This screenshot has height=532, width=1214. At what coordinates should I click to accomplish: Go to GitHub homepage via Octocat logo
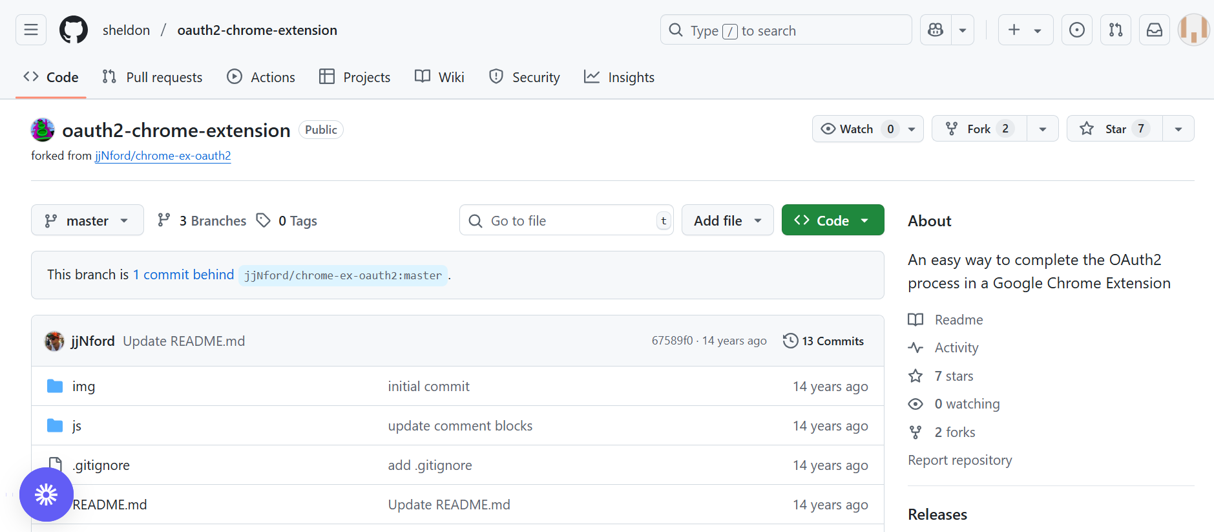(x=74, y=30)
